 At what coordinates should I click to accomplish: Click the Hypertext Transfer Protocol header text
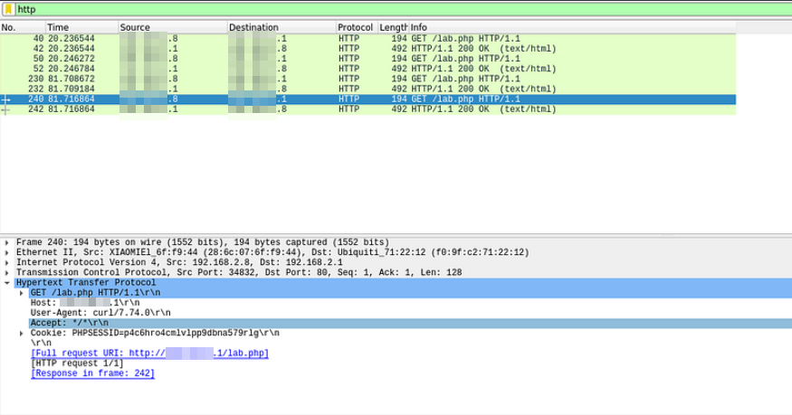pyautogui.click(x=86, y=283)
